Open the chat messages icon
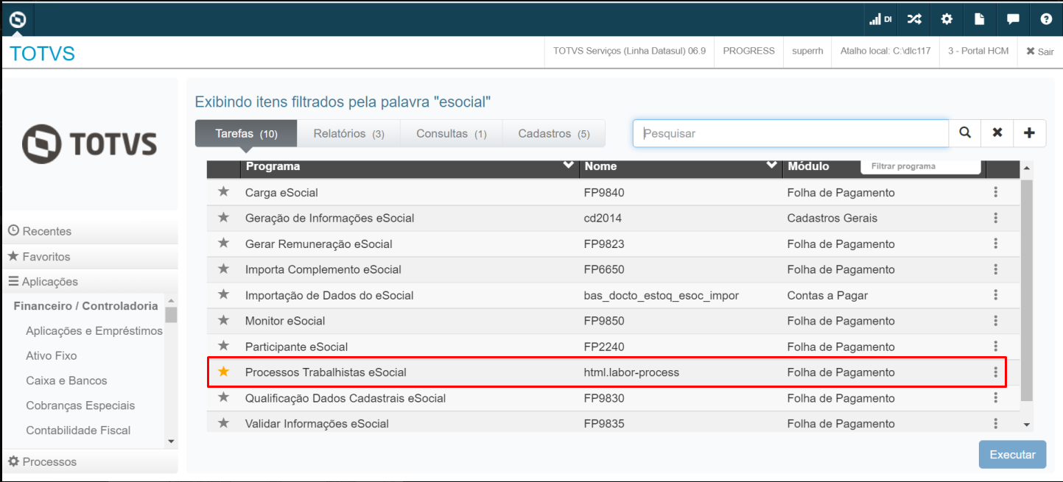The height and width of the screenshot is (482, 1063). [x=1013, y=19]
